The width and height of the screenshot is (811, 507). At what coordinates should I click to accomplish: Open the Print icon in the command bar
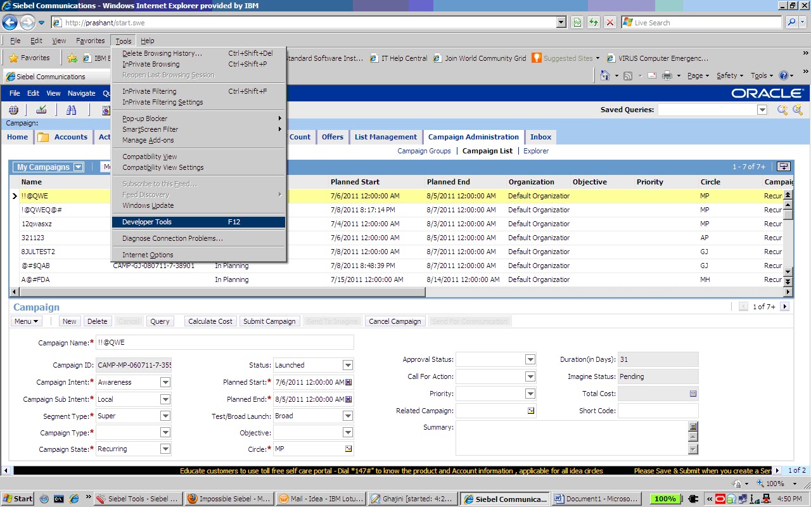click(667, 74)
